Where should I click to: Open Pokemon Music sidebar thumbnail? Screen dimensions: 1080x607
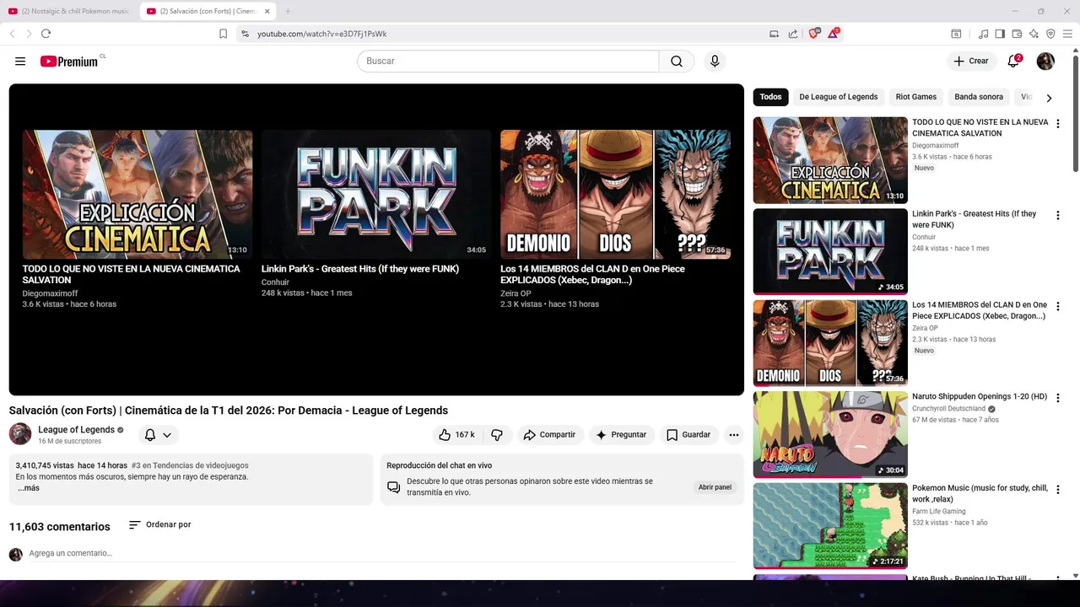[830, 526]
